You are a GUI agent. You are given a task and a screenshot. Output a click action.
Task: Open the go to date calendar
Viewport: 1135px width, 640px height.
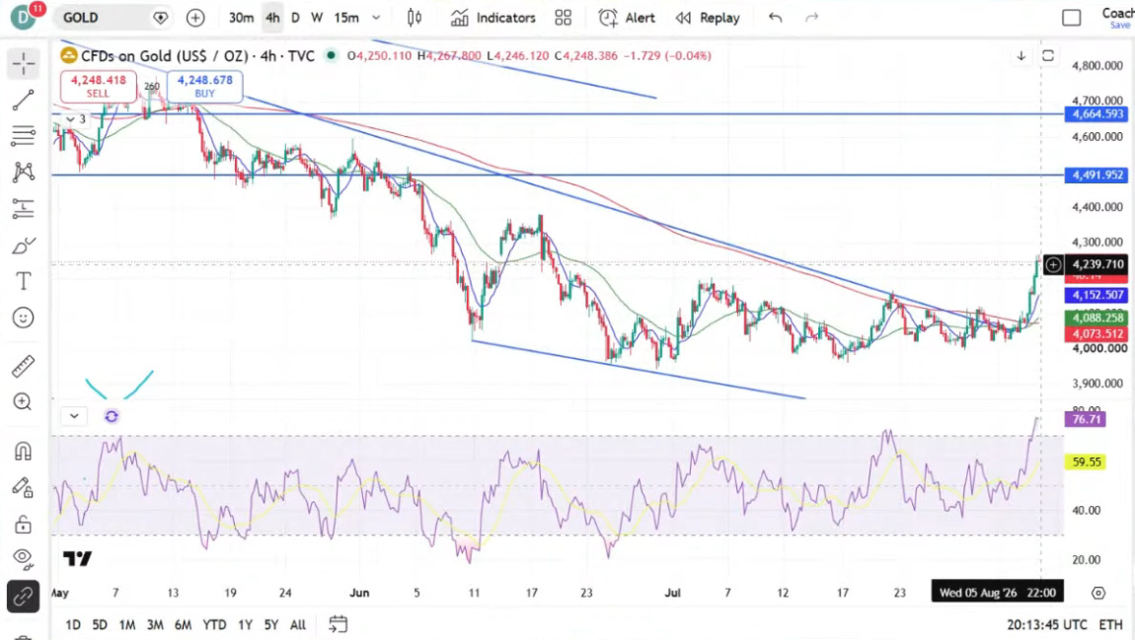click(x=339, y=623)
